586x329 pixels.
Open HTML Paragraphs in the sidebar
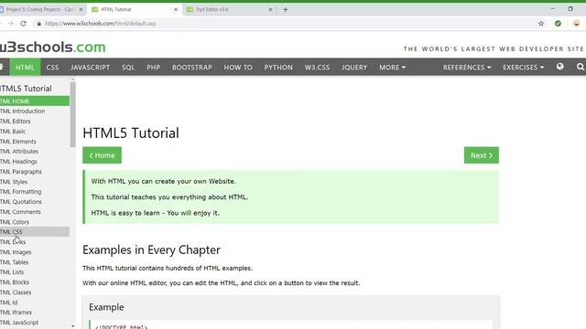[x=35, y=172]
